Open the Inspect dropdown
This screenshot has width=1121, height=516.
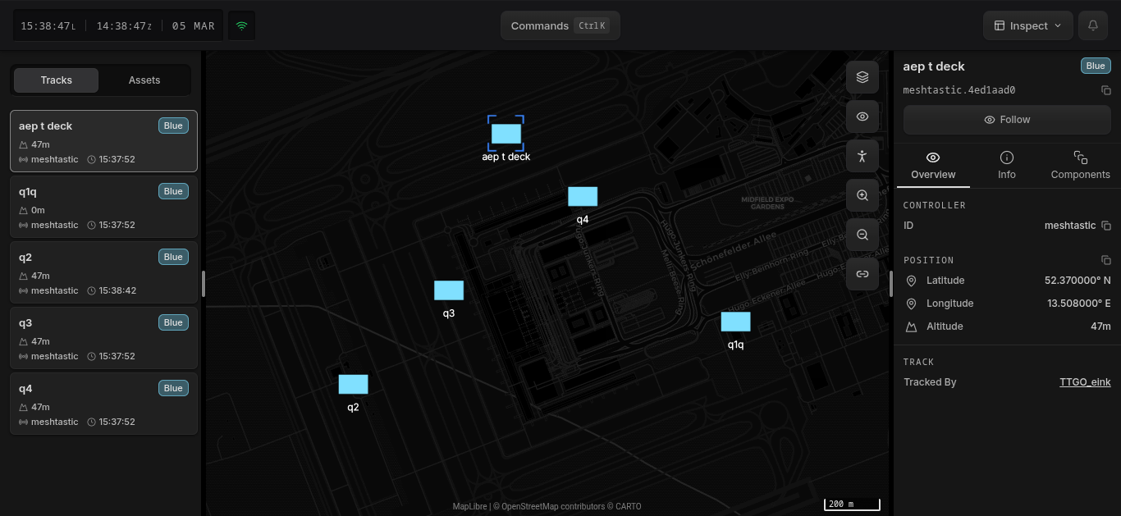pyautogui.click(x=1027, y=25)
